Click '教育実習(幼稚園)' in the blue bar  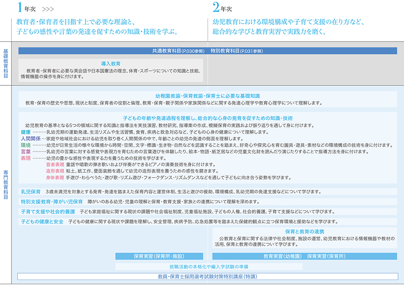(283, 256)
